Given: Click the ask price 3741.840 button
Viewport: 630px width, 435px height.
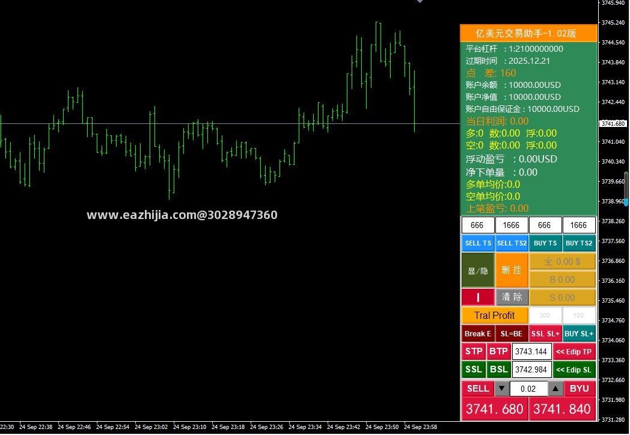Looking at the screenshot, I should 562,409.
